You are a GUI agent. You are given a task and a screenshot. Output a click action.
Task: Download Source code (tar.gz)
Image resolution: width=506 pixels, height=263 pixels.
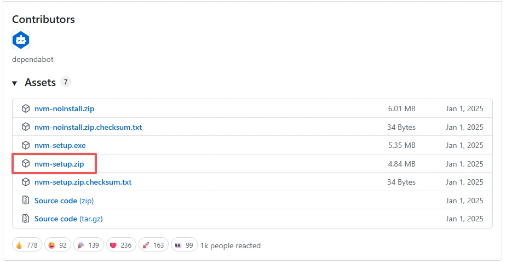[68, 219]
